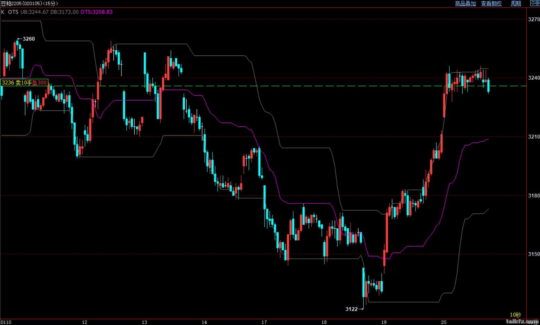The image size is (540, 325).
Task: Open the 周期 period selector
Action: 516,3
